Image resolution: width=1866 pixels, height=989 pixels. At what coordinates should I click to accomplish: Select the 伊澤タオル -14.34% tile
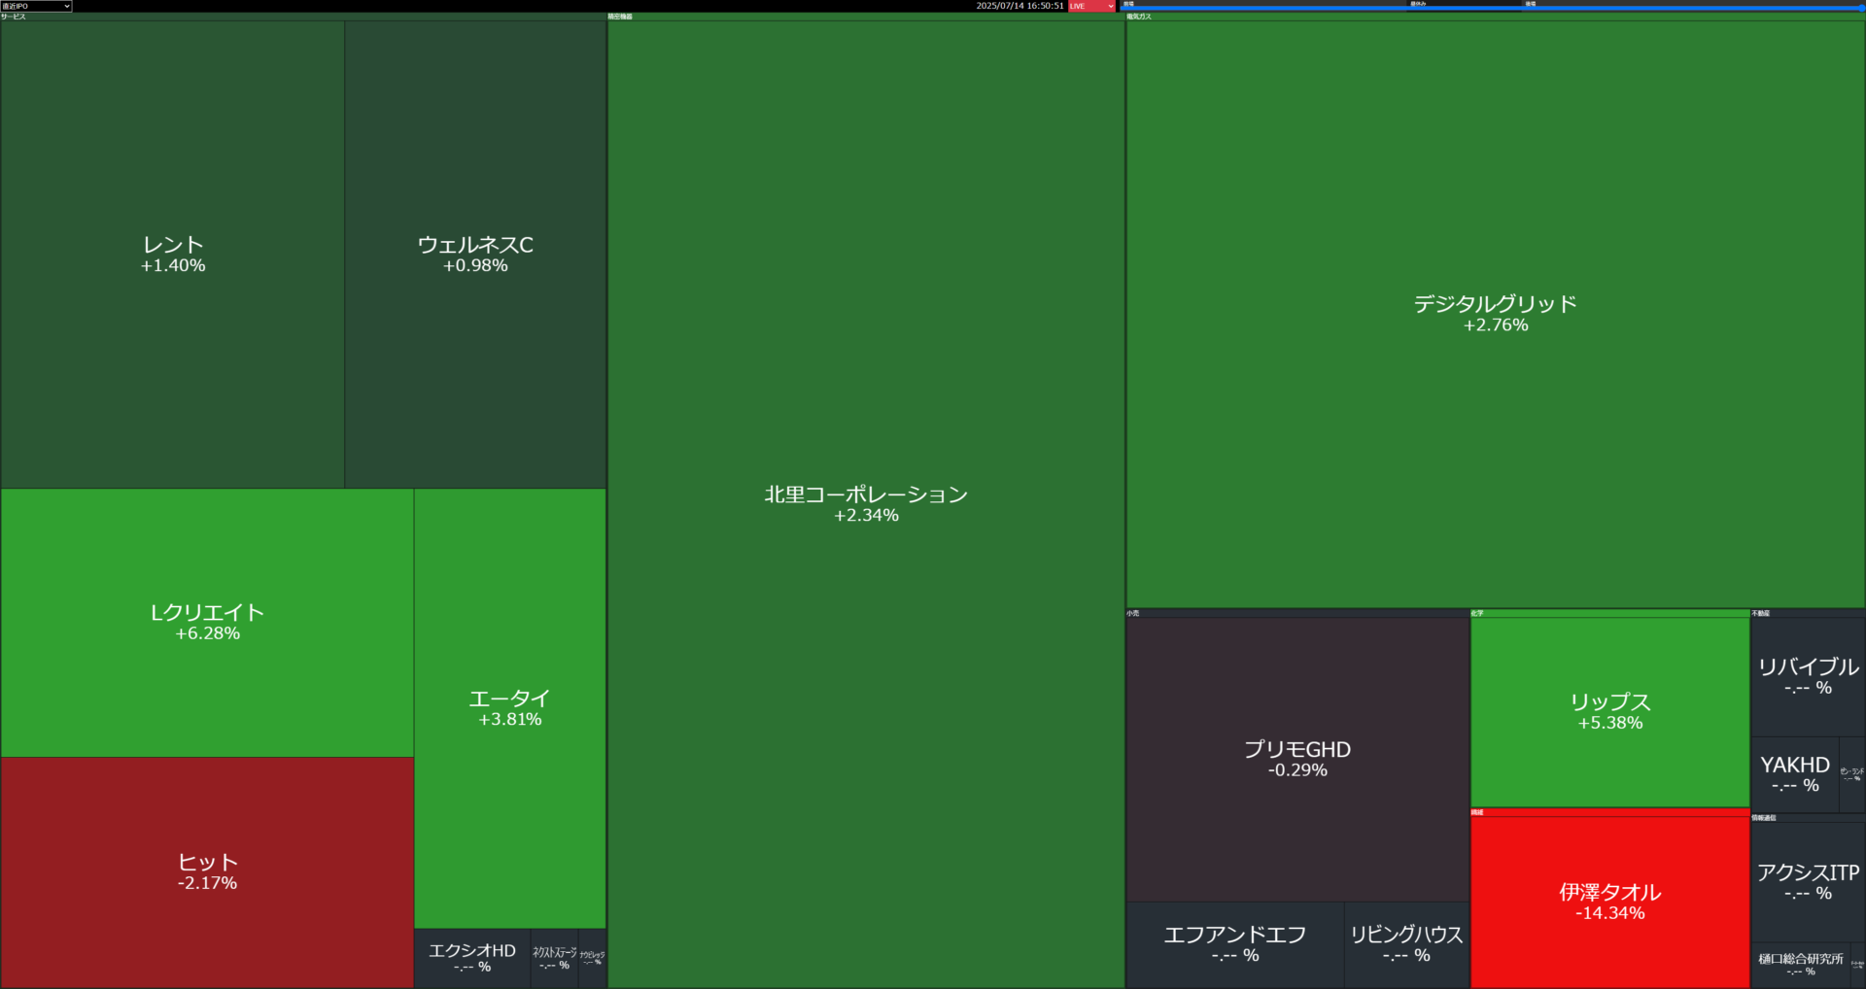coord(1610,903)
